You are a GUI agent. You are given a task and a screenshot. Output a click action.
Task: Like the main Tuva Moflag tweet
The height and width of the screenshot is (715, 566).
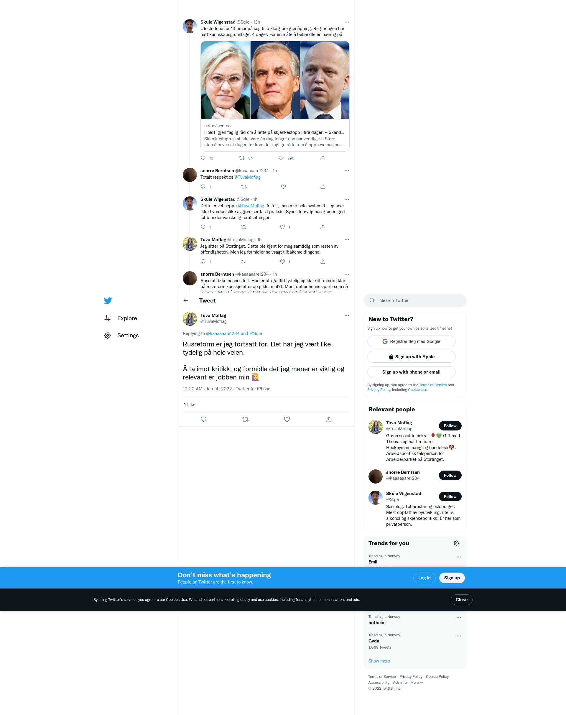(x=287, y=419)
